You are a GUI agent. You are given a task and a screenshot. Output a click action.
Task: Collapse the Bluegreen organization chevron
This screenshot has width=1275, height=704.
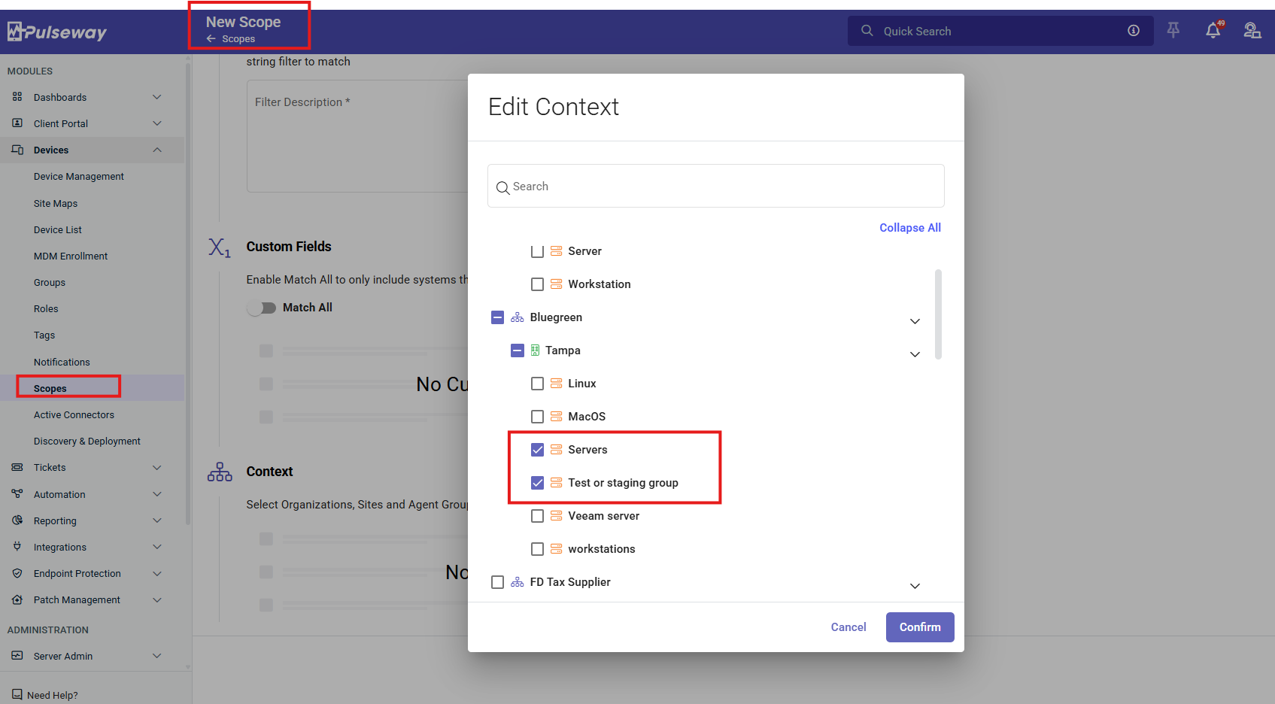coord(915,321)
